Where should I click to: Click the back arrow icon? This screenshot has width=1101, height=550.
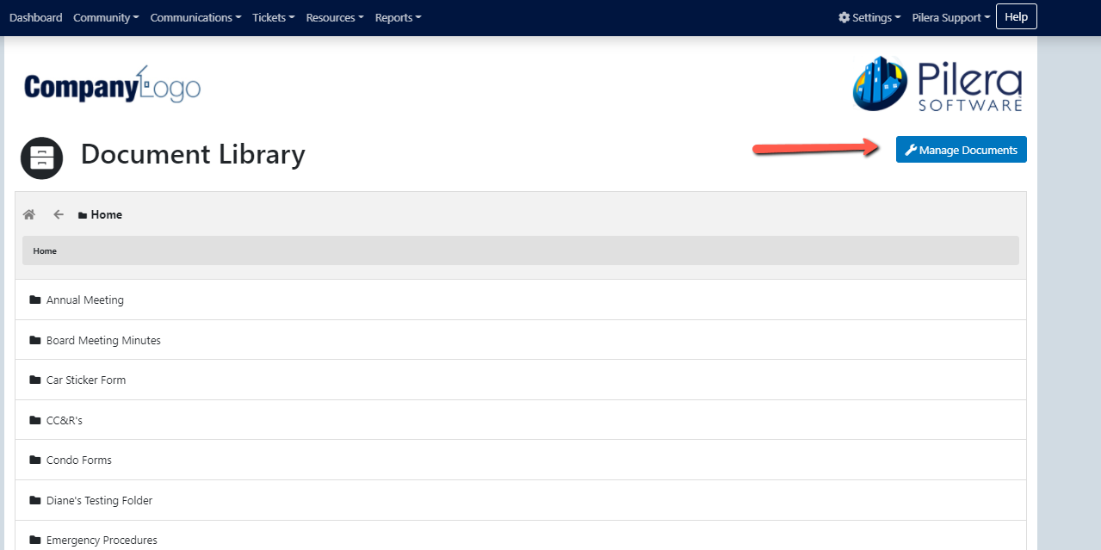point(59,214)
